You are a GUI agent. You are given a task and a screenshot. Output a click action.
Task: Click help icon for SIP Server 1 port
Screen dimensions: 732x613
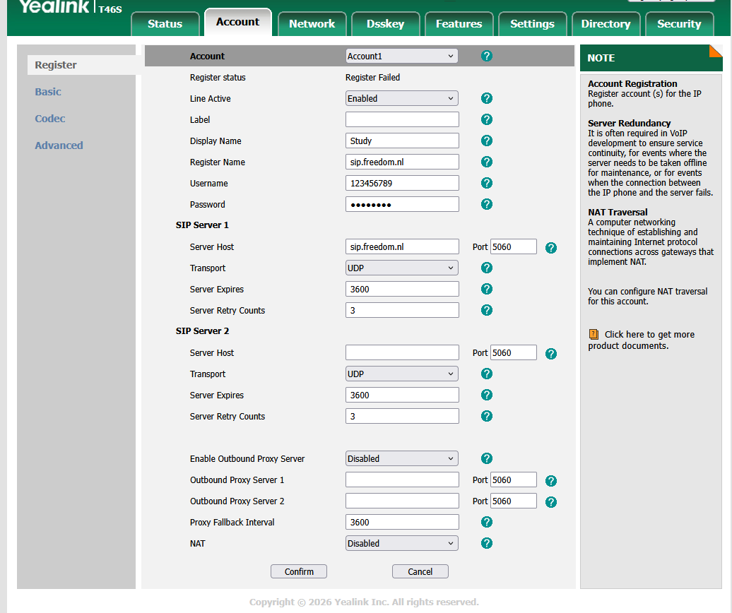(551, 247)
